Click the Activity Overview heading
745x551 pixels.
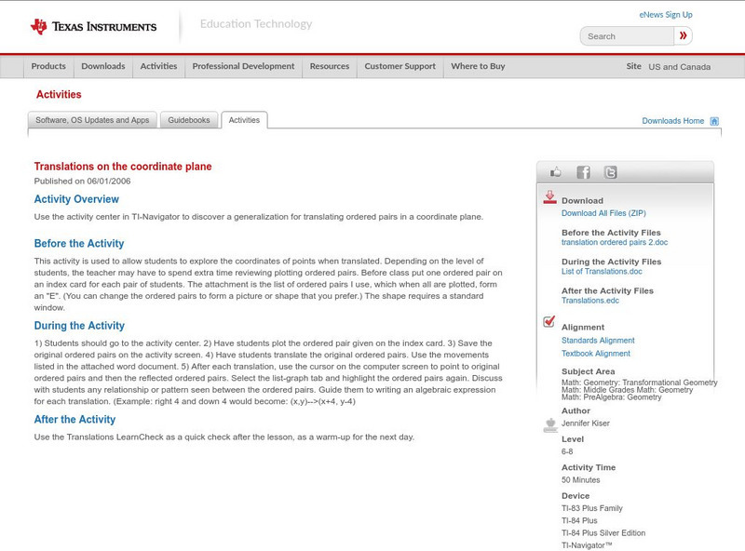tap(76, 199)
